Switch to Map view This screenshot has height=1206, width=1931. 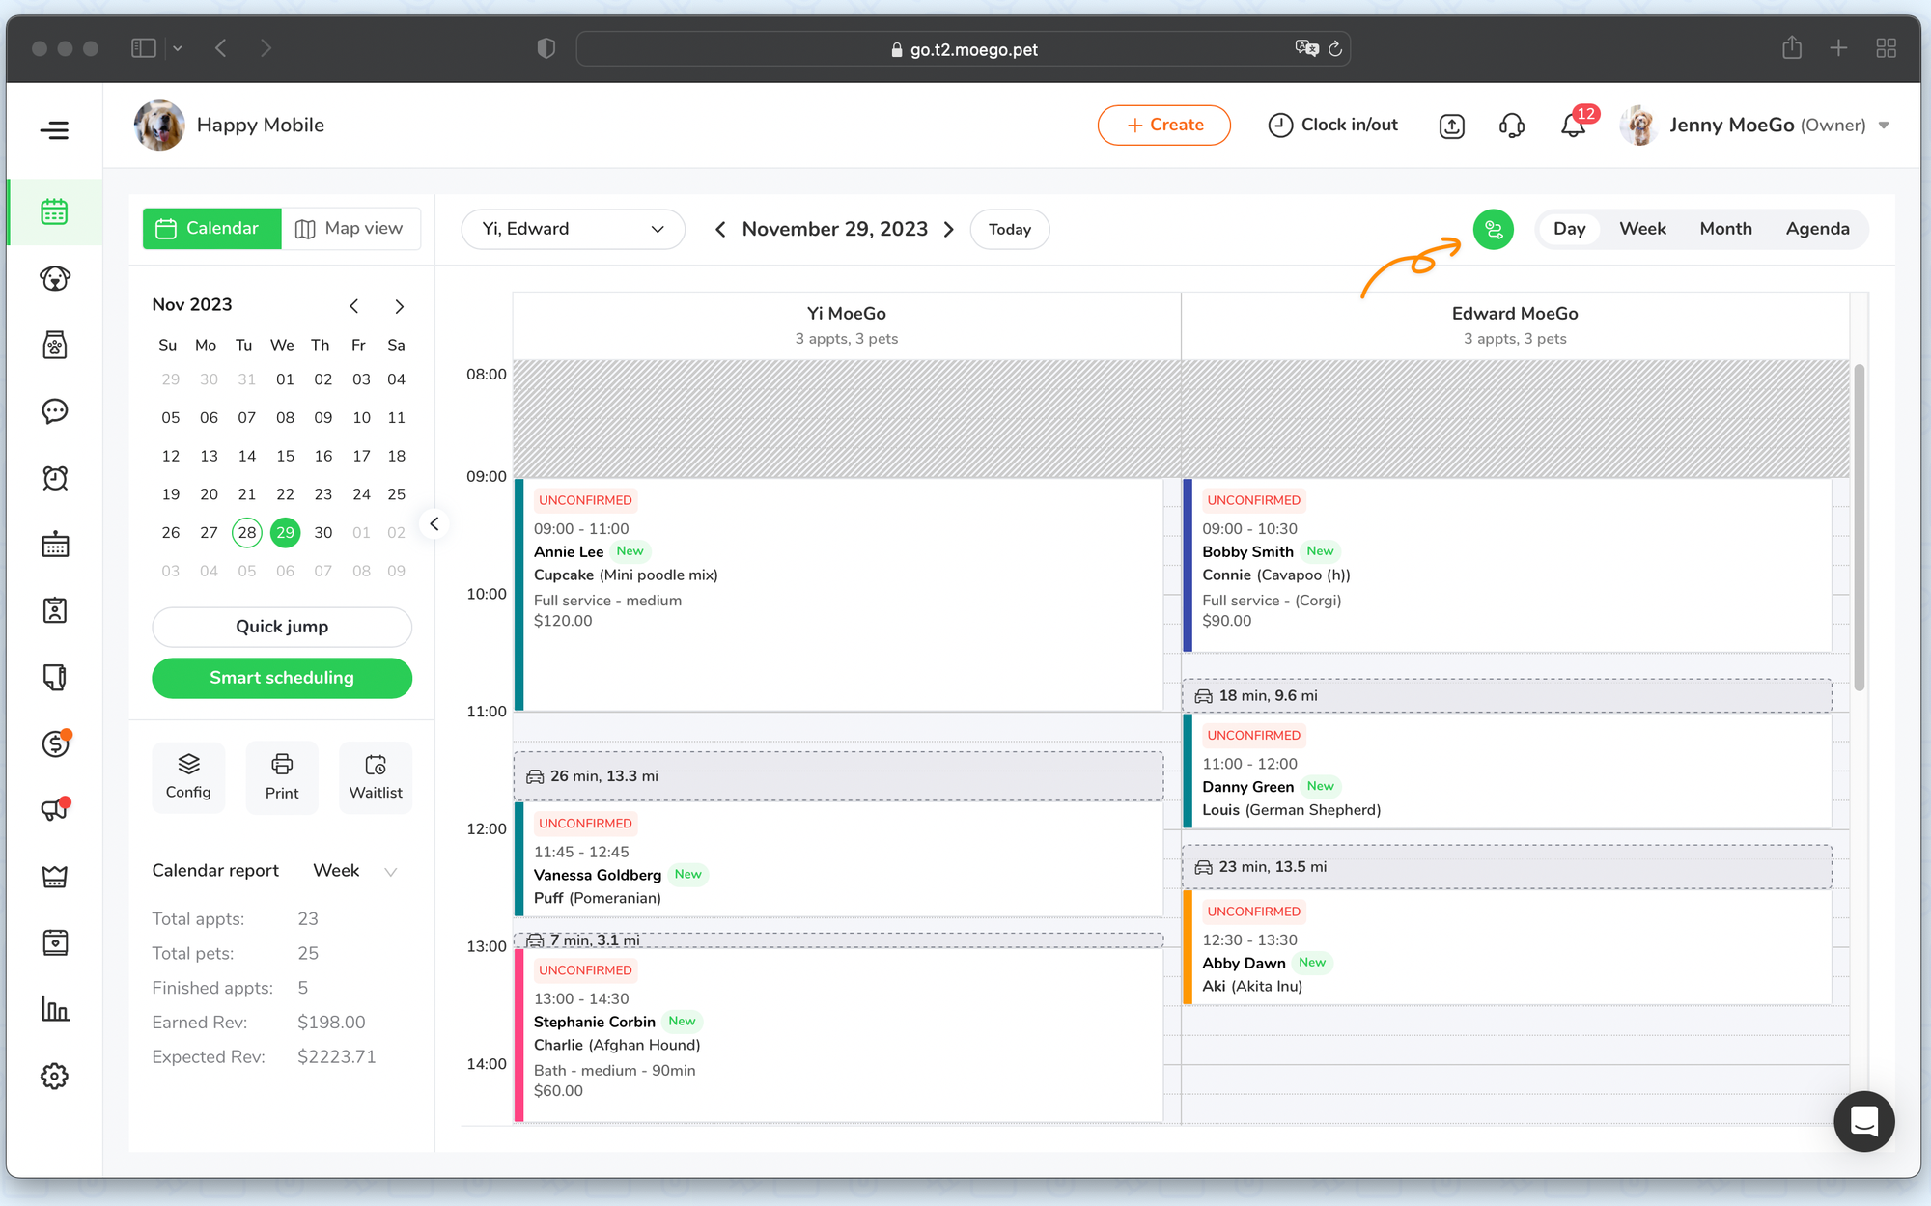tap(350, 229)
